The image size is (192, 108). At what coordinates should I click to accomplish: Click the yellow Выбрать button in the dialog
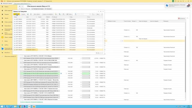click(x=16, y=14)
